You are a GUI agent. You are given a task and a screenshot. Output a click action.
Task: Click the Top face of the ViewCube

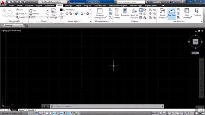pyautogui.click(x=196, y=42)
